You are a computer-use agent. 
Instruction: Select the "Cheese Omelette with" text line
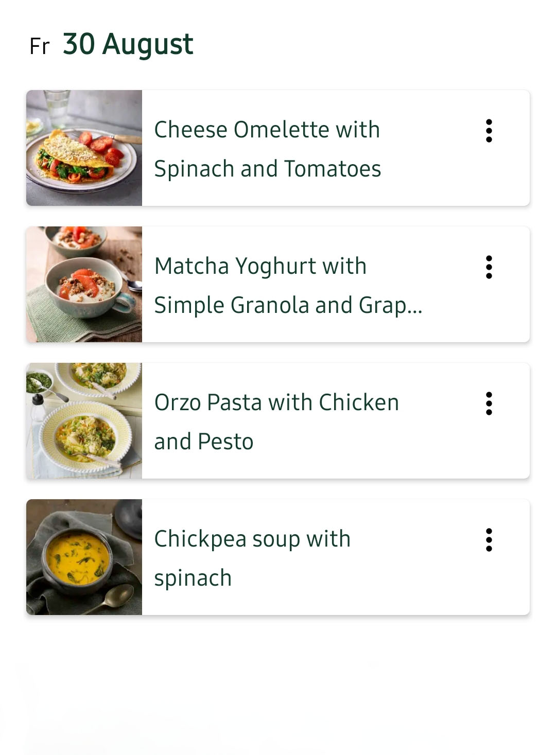pyautogui.click(x=267, y=130)
